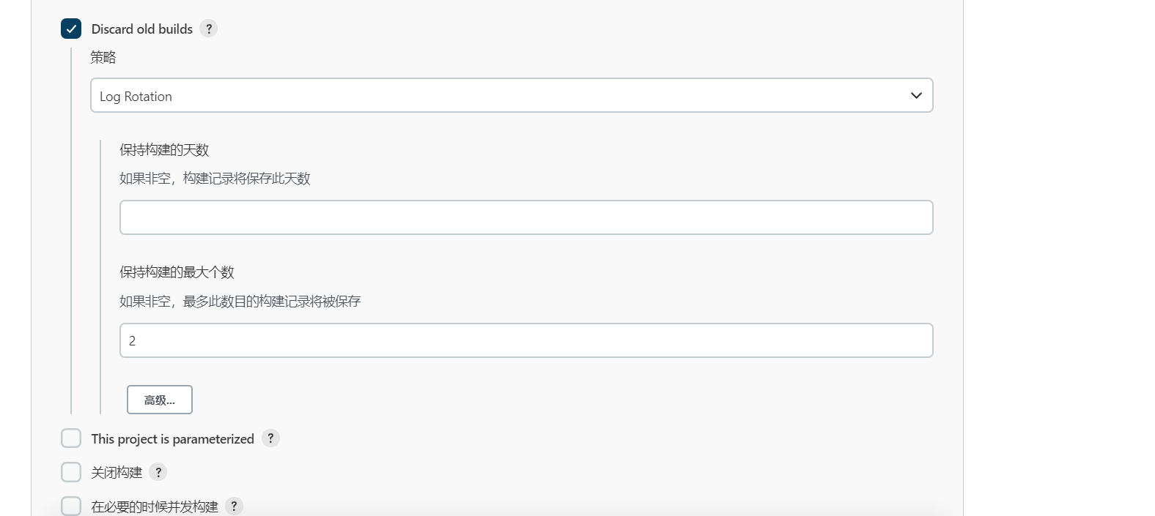Screen dimensions: 1155x516
Task: Click the 保持构建的最大个数 field title
Action: coord(177,272)
